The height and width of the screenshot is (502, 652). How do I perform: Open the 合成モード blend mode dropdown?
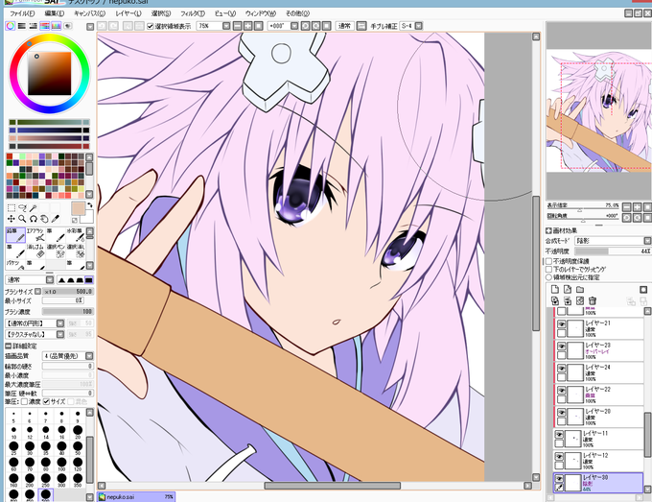tap(647, 241)
